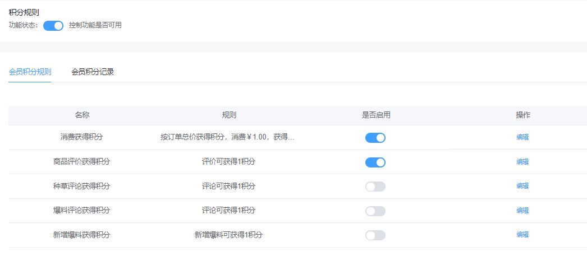Screen dimensions: 587x270
Task: Click the 名称 column header
Action: [82, 115]
